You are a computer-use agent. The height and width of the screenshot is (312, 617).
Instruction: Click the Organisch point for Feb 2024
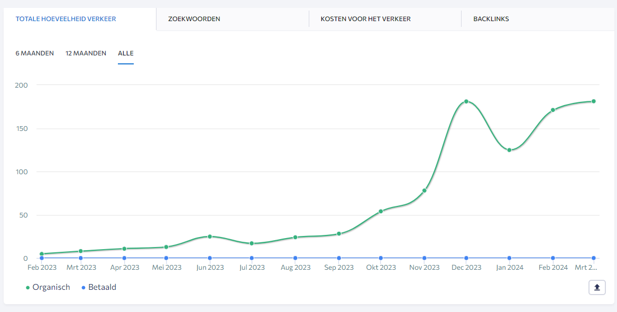pos(553,110)
